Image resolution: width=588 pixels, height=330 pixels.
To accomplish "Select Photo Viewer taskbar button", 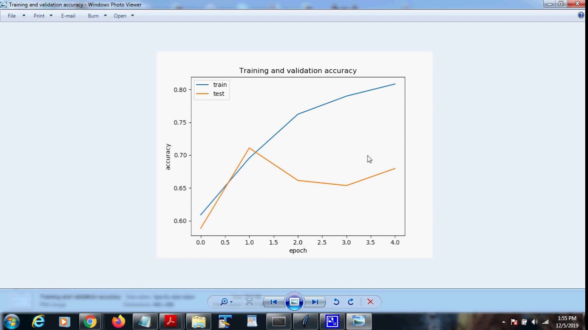I will pyautogui.click(x=359, y=321).
